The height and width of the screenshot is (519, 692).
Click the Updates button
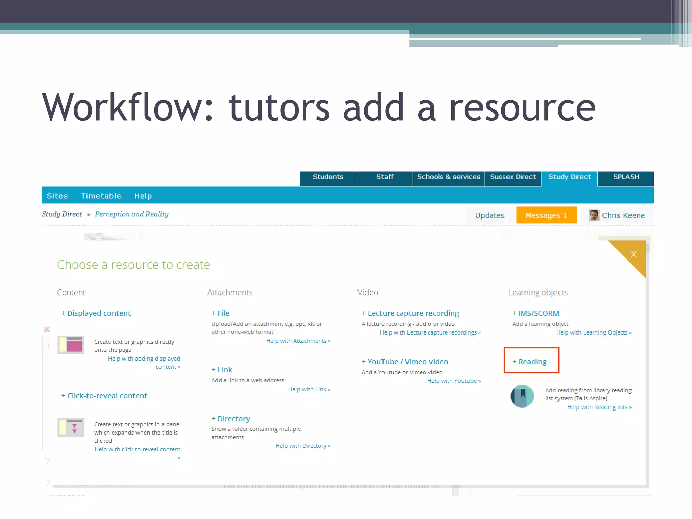490,215
